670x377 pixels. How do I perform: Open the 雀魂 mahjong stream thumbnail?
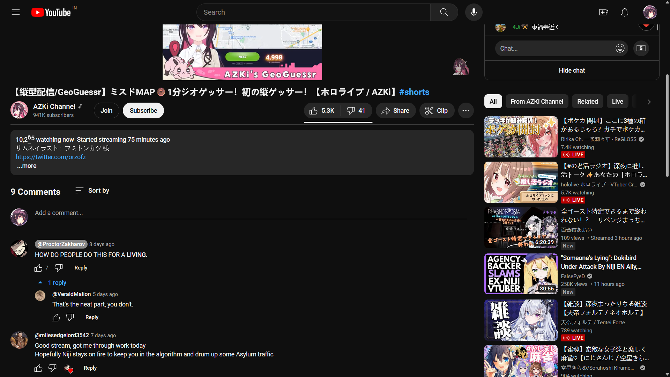521,361
